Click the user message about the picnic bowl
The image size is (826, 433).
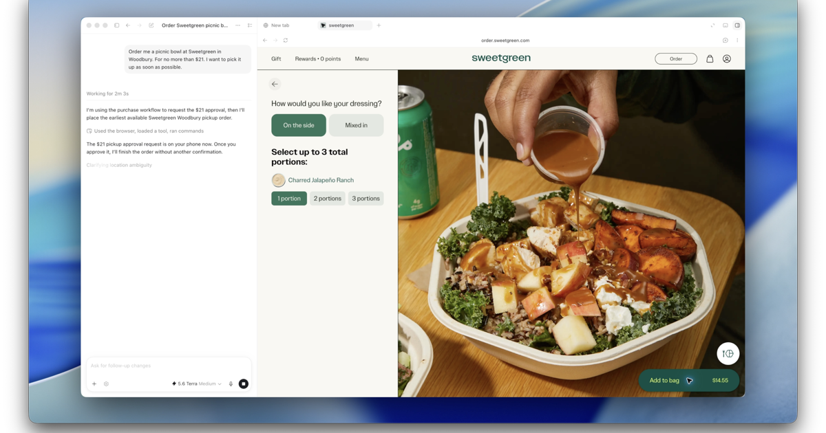[x=187, y=59]
